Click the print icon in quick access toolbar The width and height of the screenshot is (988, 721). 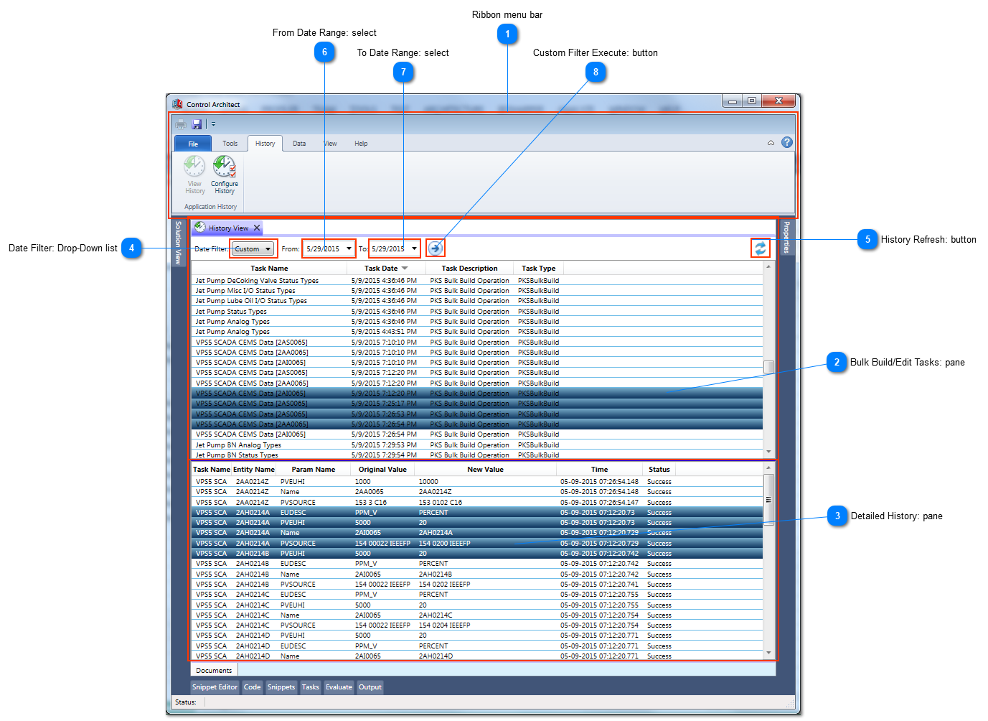click(181, 124)
